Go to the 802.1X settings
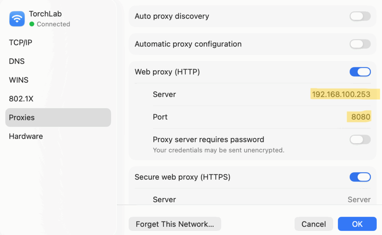The image size is (382, 235). click(x=21, y=99)
